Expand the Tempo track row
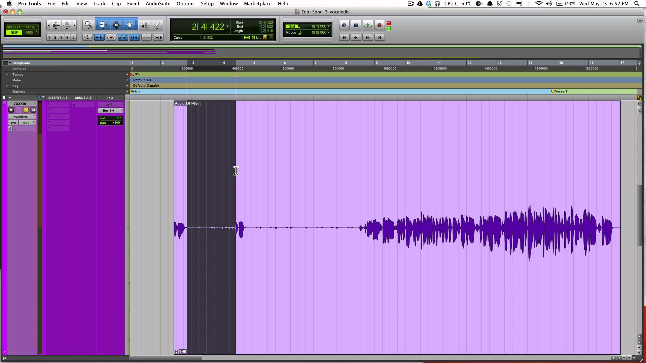This screenshot has height=363, width=646. click(6, 74)
